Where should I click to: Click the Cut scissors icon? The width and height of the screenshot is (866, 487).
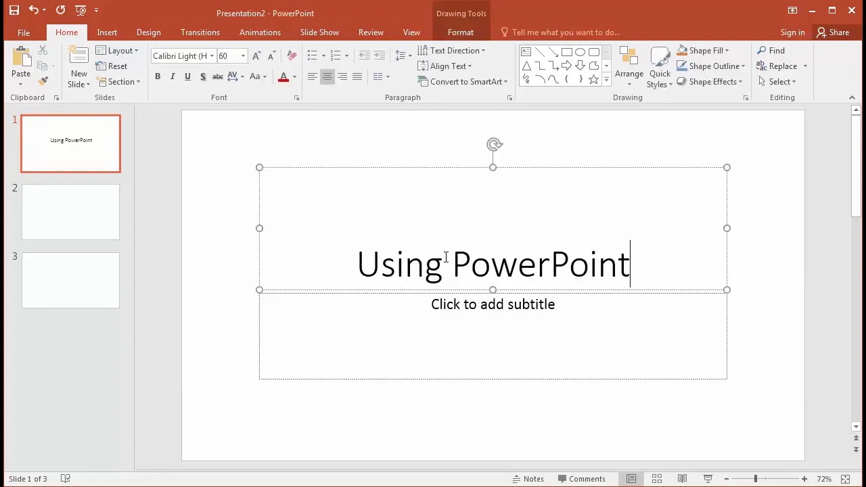tap(43, 51)
